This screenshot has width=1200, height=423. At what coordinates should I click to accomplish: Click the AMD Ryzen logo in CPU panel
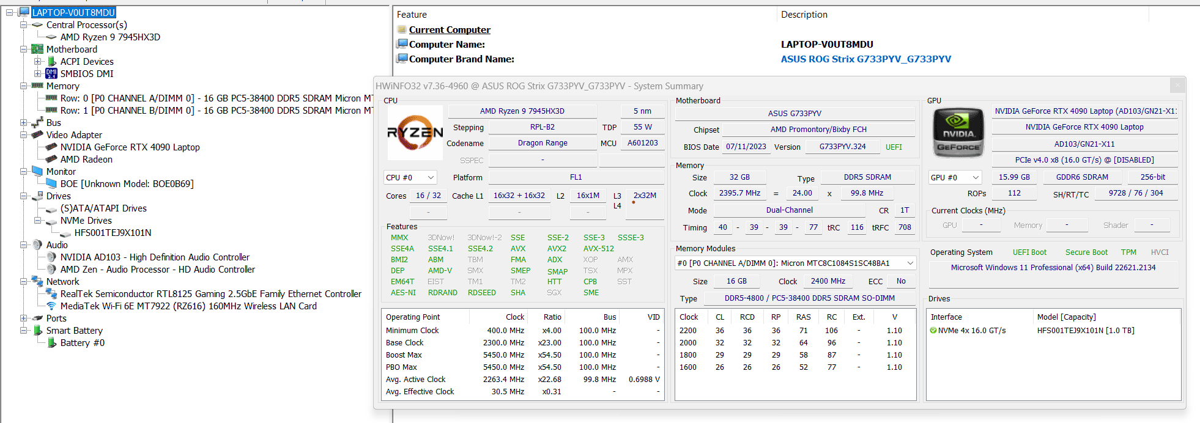coord(415,133)
